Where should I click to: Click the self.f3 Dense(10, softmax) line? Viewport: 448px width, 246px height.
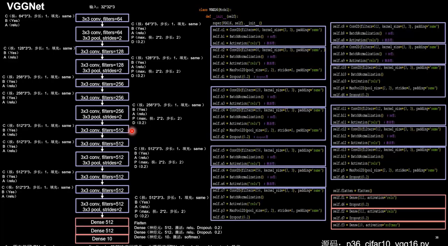366,225
